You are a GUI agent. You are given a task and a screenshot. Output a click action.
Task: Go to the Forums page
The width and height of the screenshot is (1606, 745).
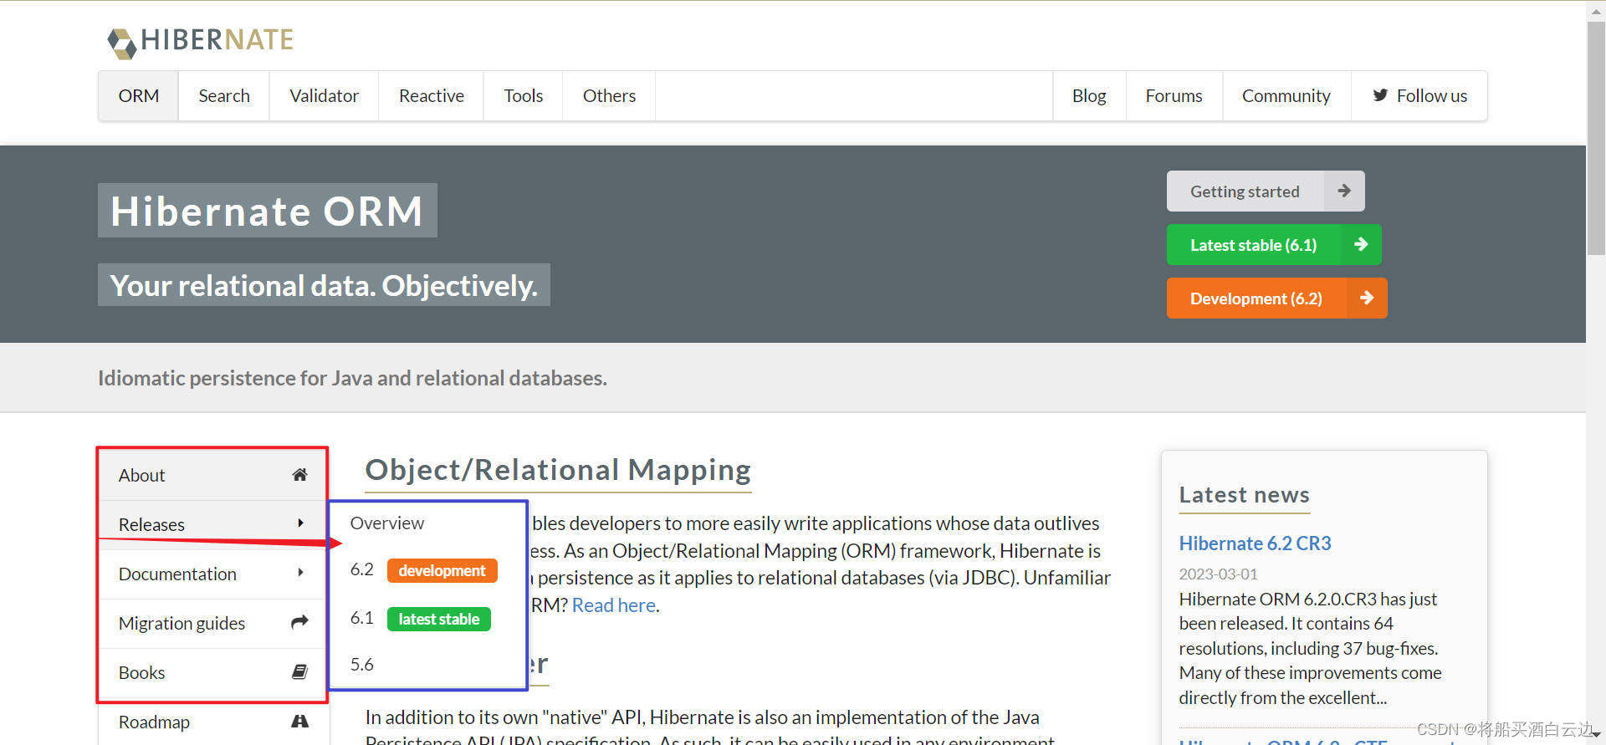(x=1174, y=96)
